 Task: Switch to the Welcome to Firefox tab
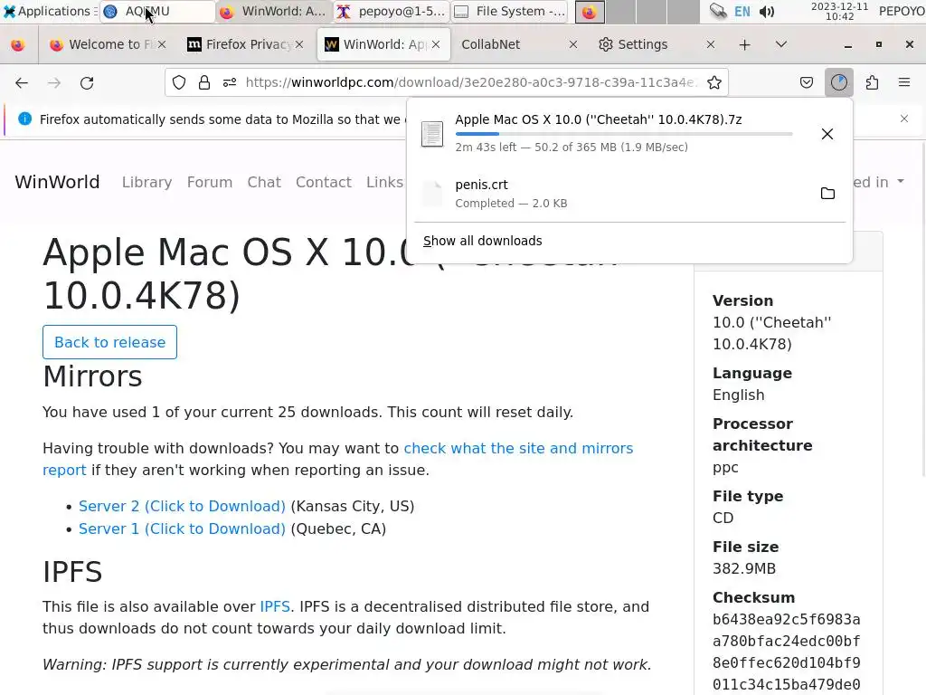tap(107, 45)
